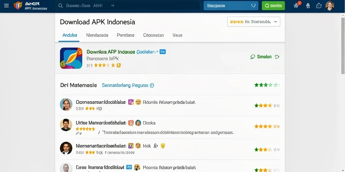Click the person icon after Kiak
Viewport: 345px width, 172px height.
156,146
